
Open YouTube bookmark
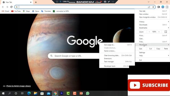pyautogui.click(x=16, y=11)
